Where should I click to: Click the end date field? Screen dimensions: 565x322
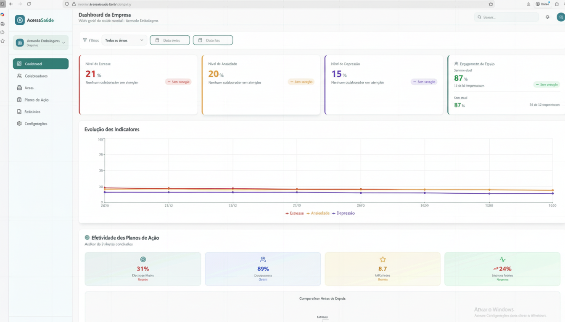point(213,40)
